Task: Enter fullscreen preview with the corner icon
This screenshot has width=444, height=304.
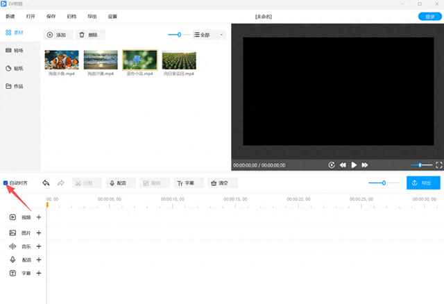Action: 438,165
